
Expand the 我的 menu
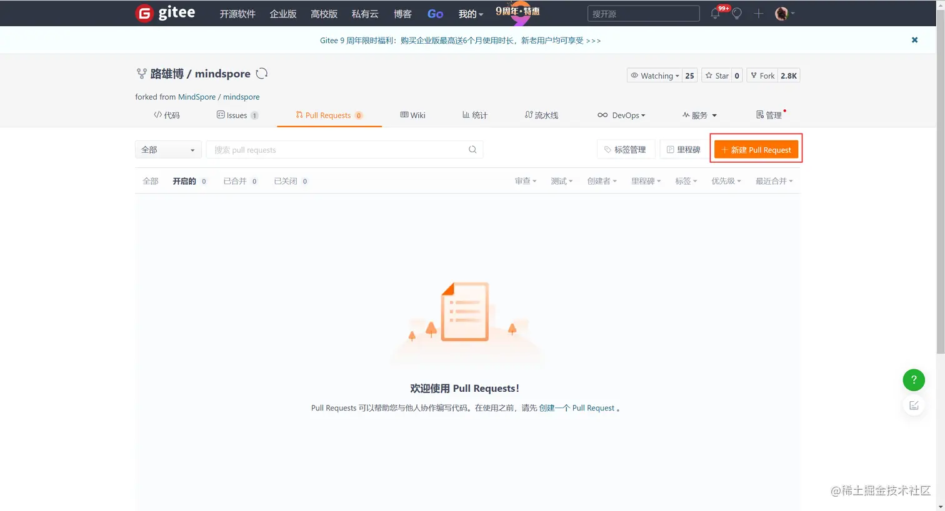point(471,14)
